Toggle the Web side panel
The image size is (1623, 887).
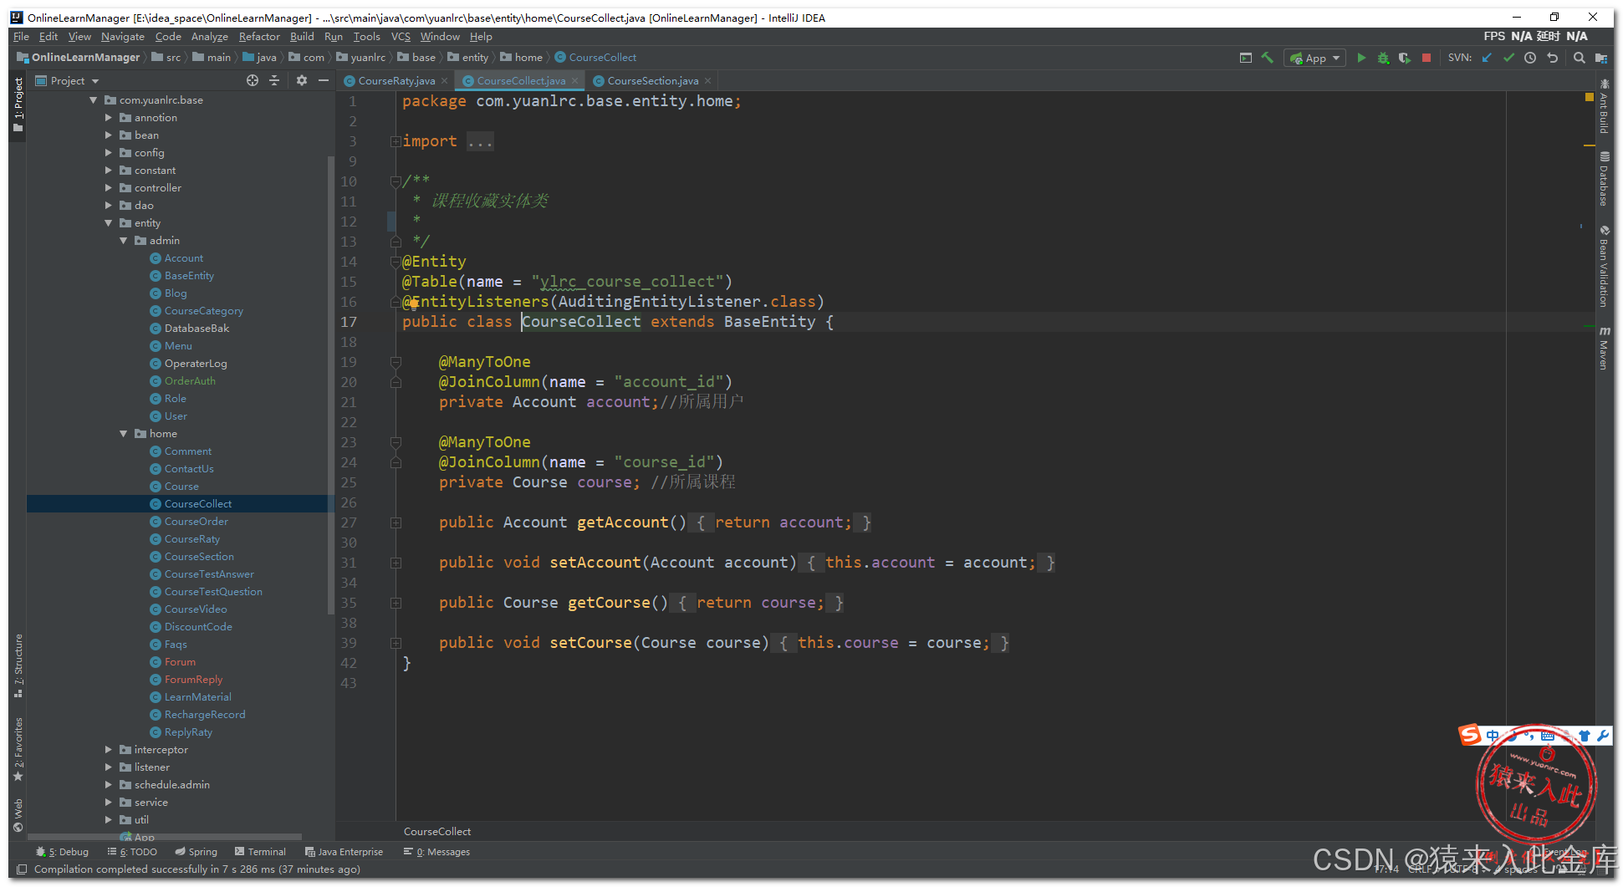(x=18, y=816)
